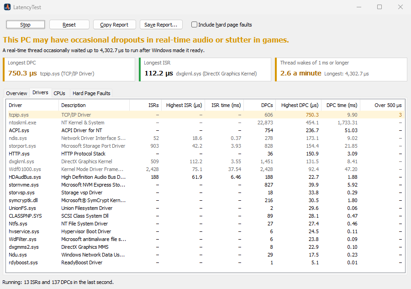Sort by Highest DPC (µs) column
Image resolution: width=411 pixels, height=289 pixels.
click(299, 105)
